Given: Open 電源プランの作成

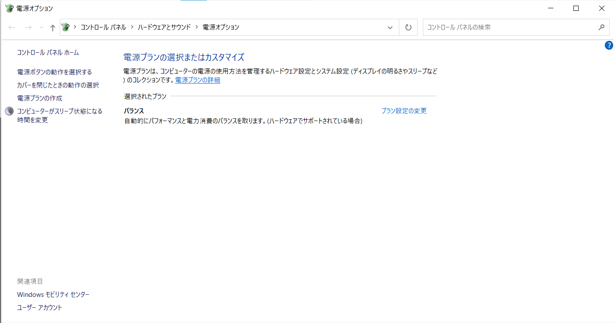Looking at the screenshot, I should (40, 98).
